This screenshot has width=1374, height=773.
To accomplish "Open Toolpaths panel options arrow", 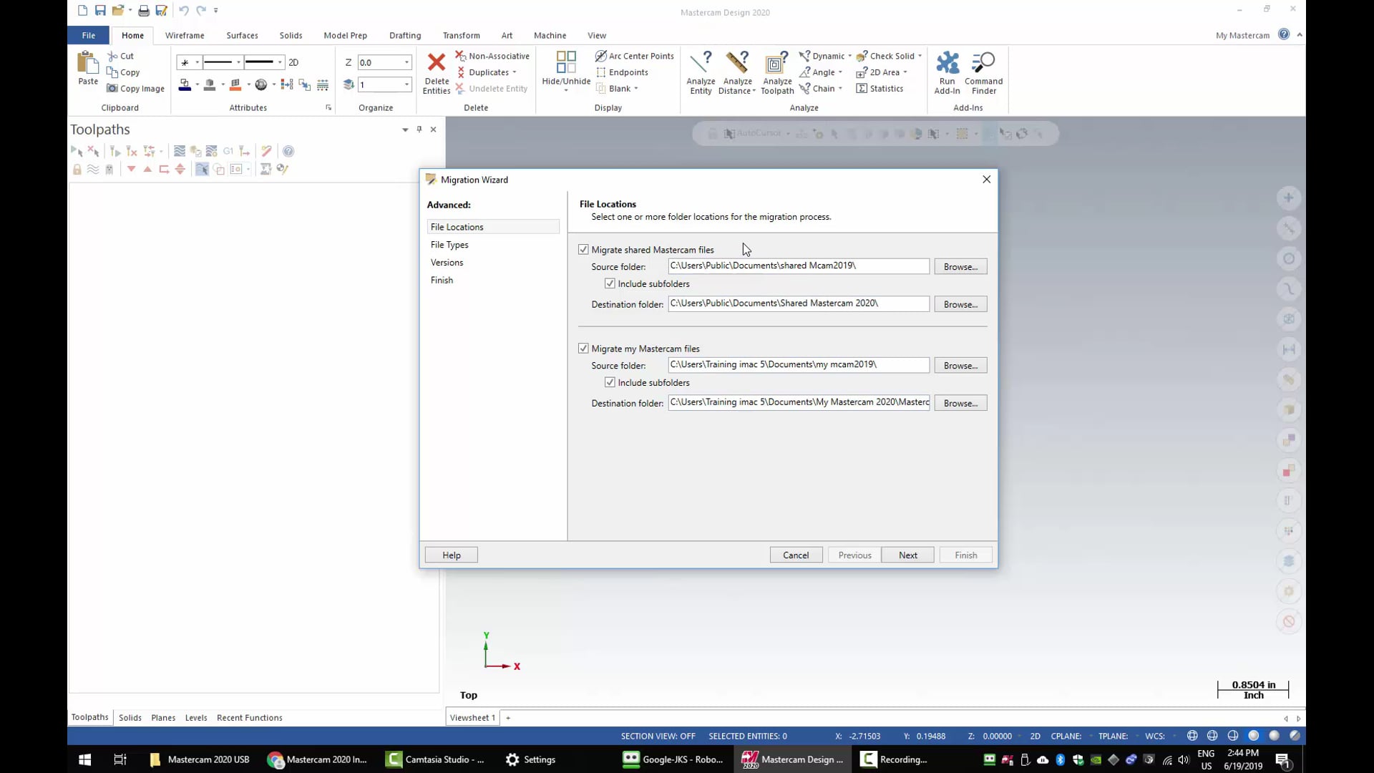I will click(x=405, y=130).
